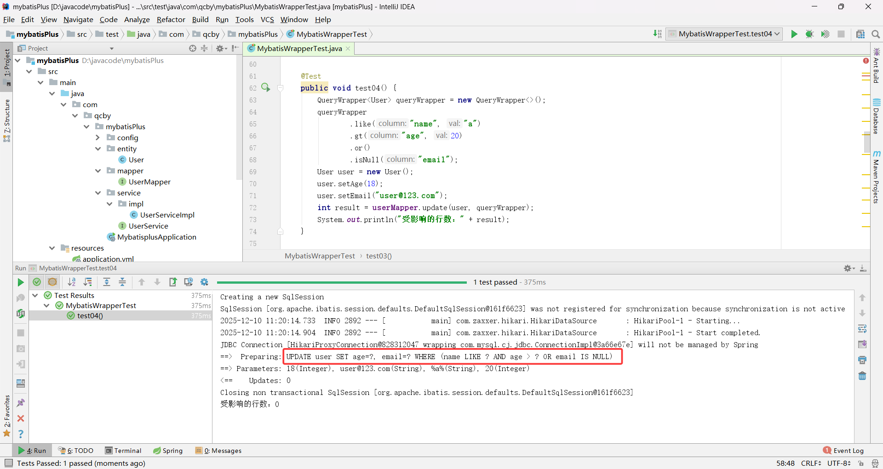This screenshot has width=883, height=469.
Task: Open Maven Projects side panel
Action: tap(876, 177)
